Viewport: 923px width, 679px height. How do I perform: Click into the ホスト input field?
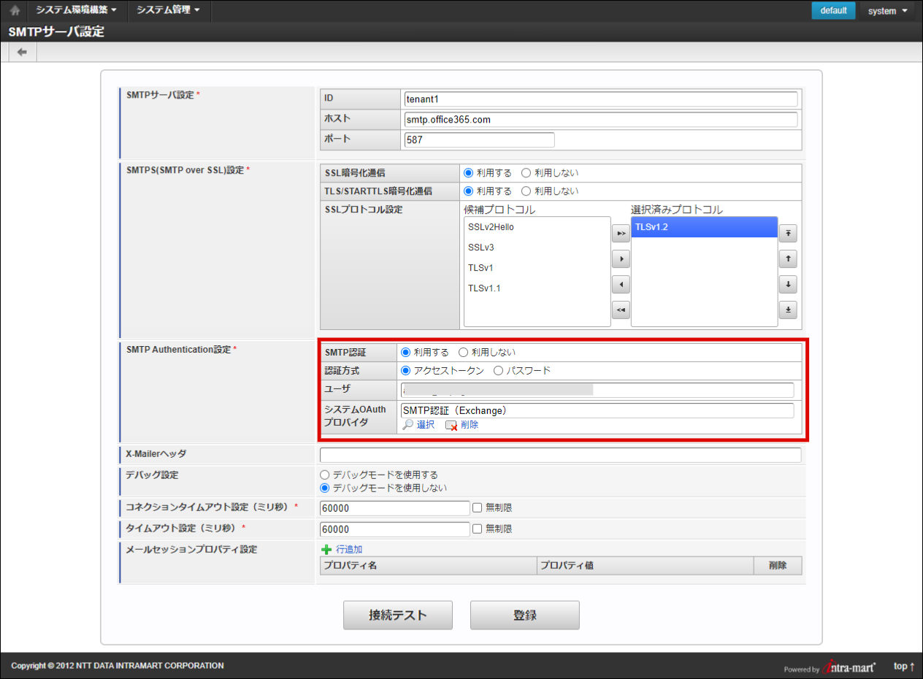click(x=600, y=120)
